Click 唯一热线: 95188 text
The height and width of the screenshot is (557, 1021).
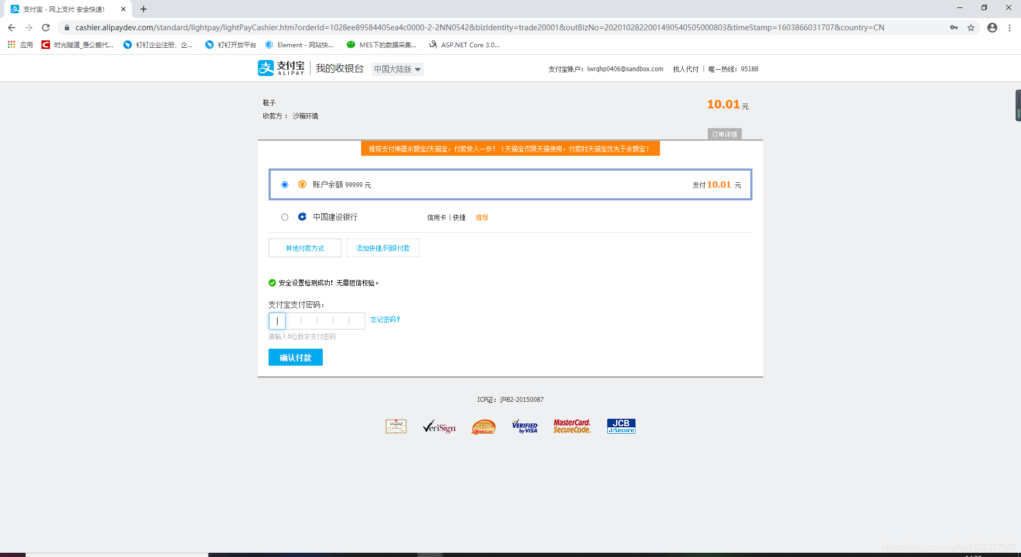pyautogui.click(x=733, y=69)
